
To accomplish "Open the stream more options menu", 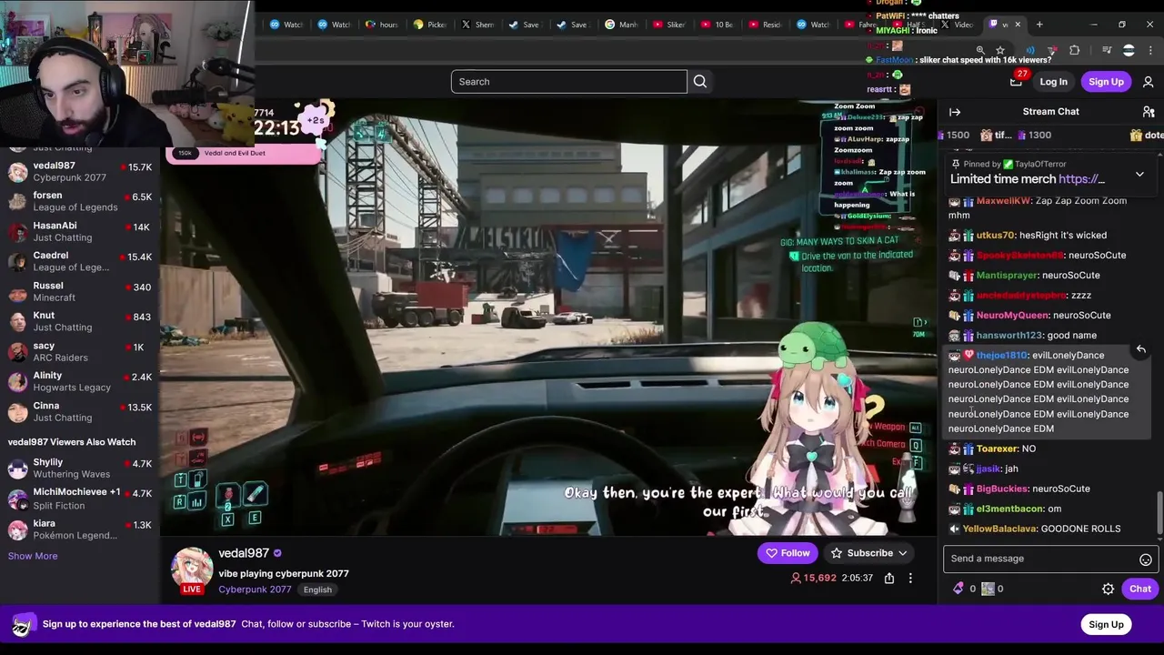I will [x=910, y=578].
